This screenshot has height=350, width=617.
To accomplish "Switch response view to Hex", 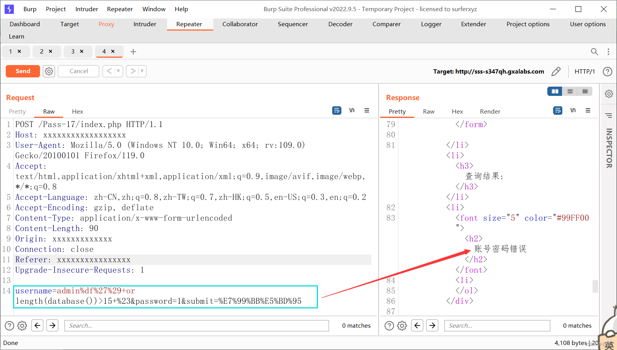I will click(457, 111).
